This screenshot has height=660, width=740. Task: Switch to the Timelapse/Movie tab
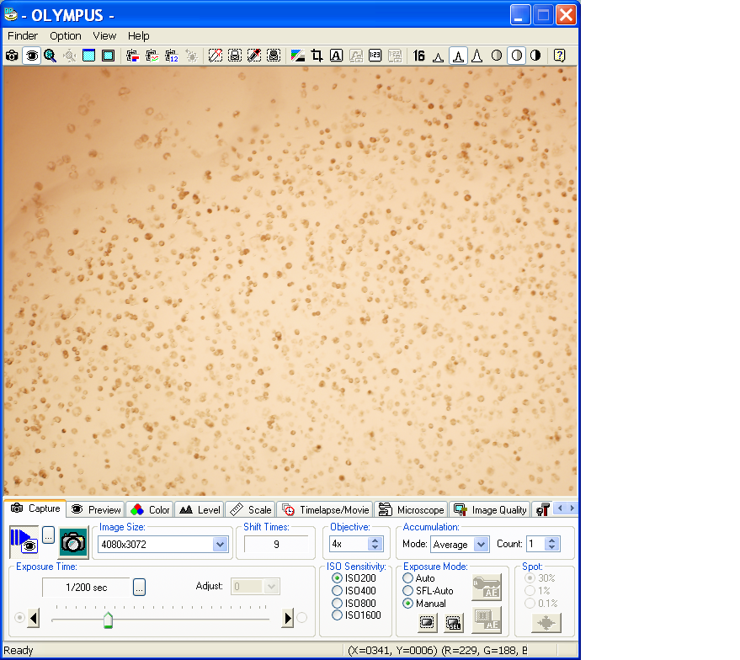[326, 509]
